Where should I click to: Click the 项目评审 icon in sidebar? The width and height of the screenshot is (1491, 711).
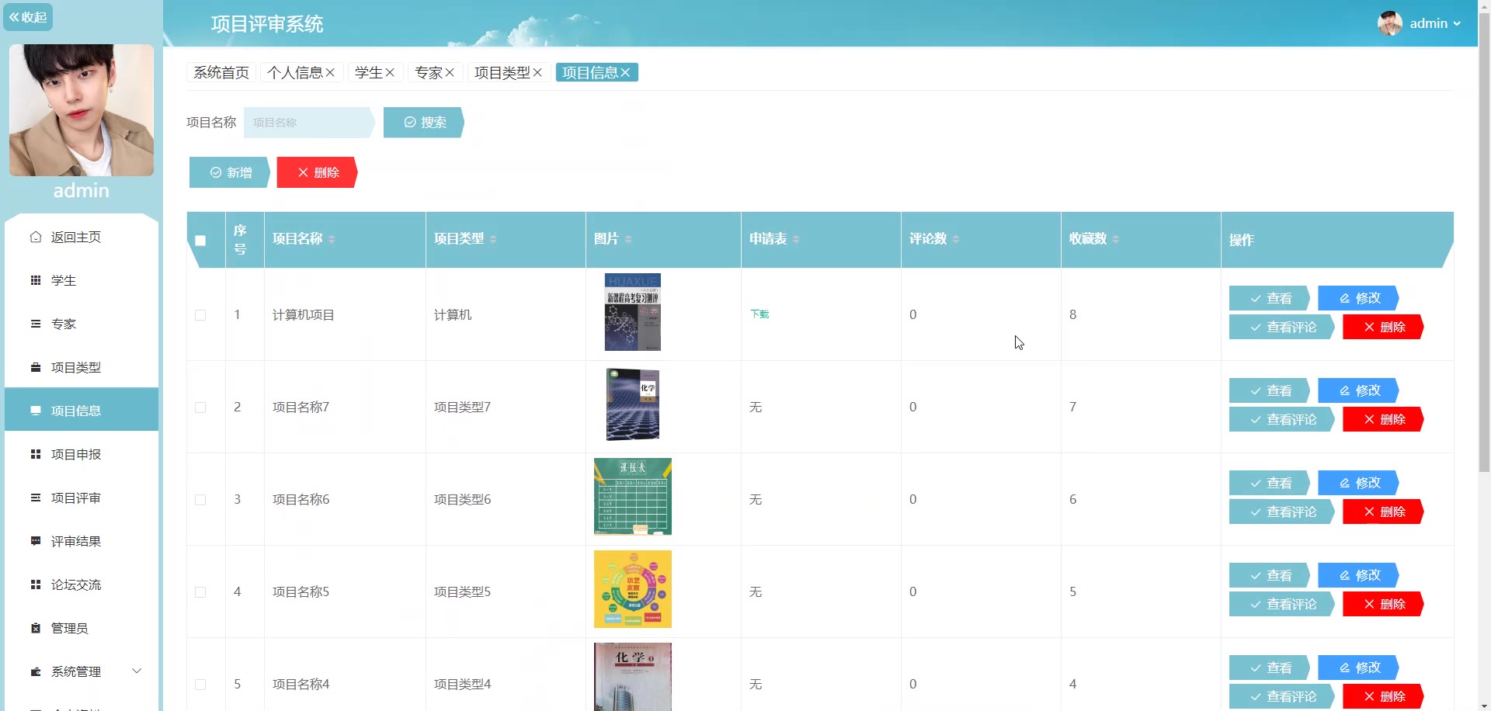click(36, 498)
